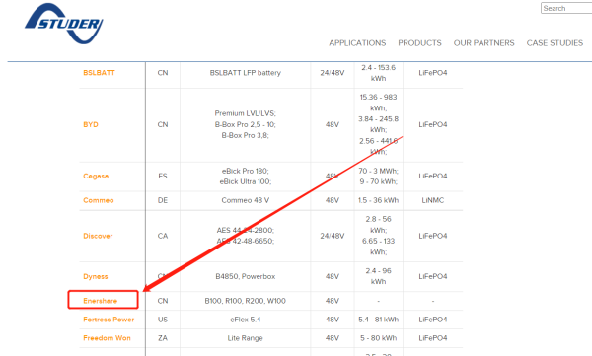Open the Discover manufacturer link
This screenshot has width=592, height=356.
pos(98,236)
